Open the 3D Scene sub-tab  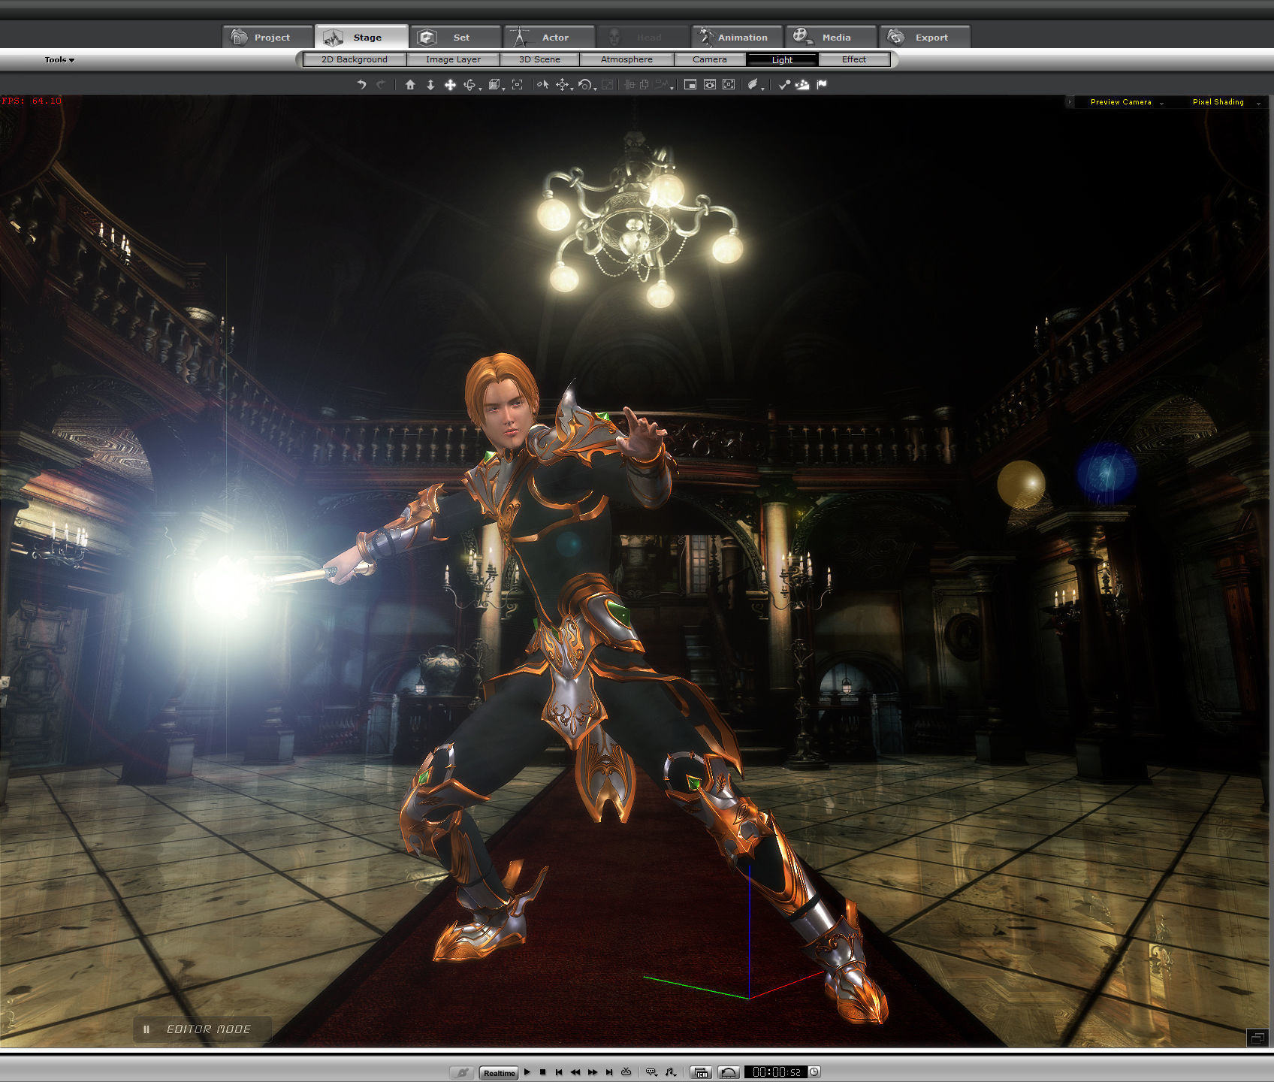click(x=539, y=59)
